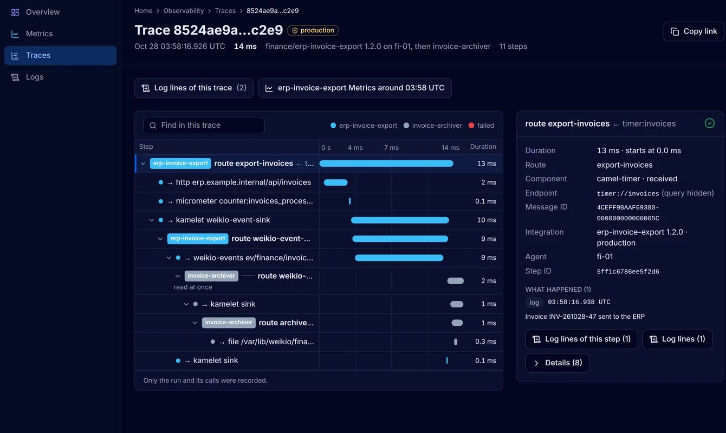Select the Traces icon in the sidebar
Viewport: 726px width, 433px height.
pos(15,55)
